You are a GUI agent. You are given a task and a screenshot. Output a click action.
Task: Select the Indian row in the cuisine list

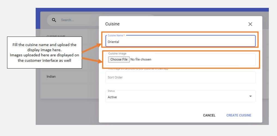click(x=51, y=77)
